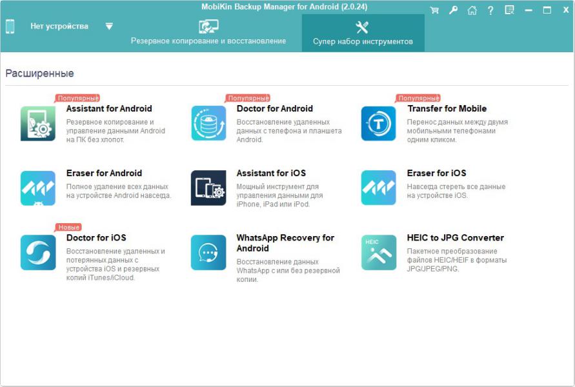Open the Doctor for iOS title link
The height and width of the screenshot is (387, 575).
pyautogui.click(x=96, y=237)
